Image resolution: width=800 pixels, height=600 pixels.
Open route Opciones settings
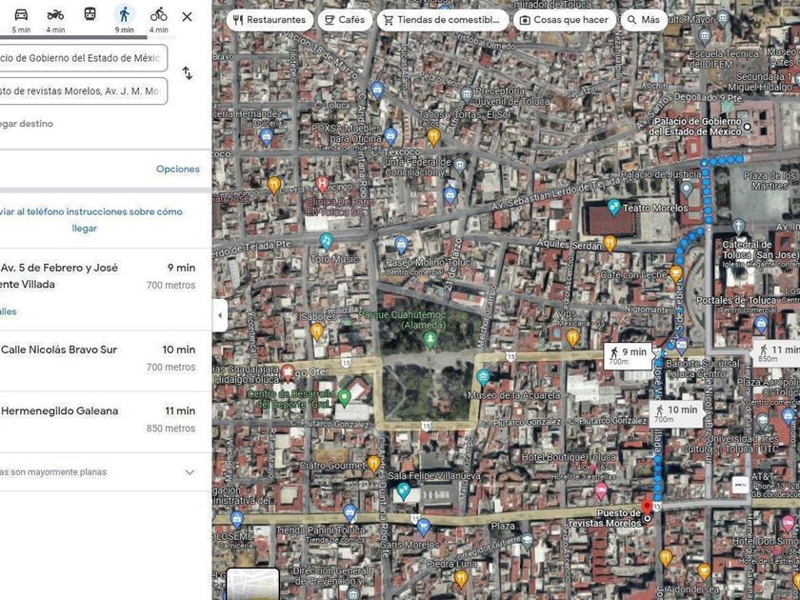pos(177,170)
